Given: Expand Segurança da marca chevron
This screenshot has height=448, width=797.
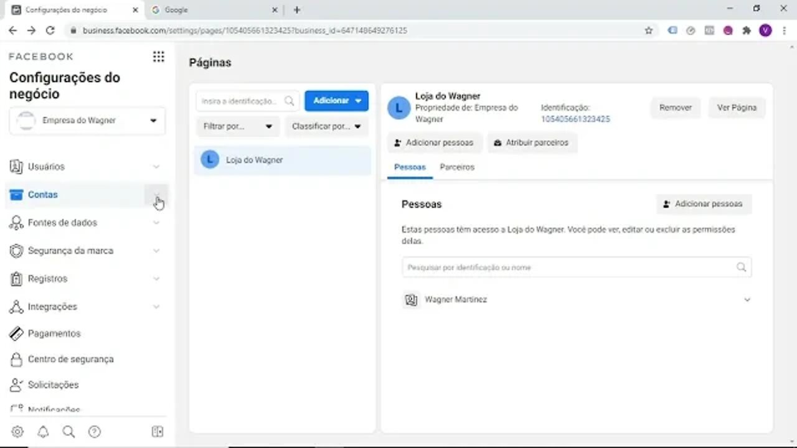Looking at the screenshot, I should [x=156, y=251].
